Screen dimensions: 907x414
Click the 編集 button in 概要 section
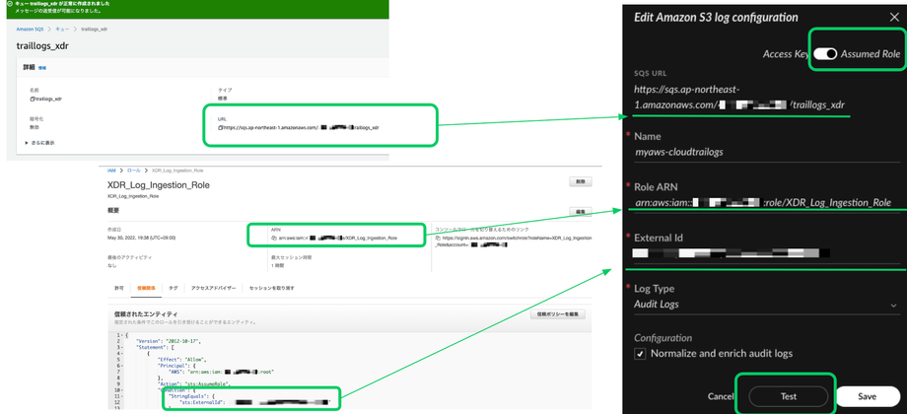(x=580, y=212)
